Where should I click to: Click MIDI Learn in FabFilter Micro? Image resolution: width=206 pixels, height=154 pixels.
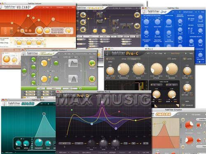point(9,152)
